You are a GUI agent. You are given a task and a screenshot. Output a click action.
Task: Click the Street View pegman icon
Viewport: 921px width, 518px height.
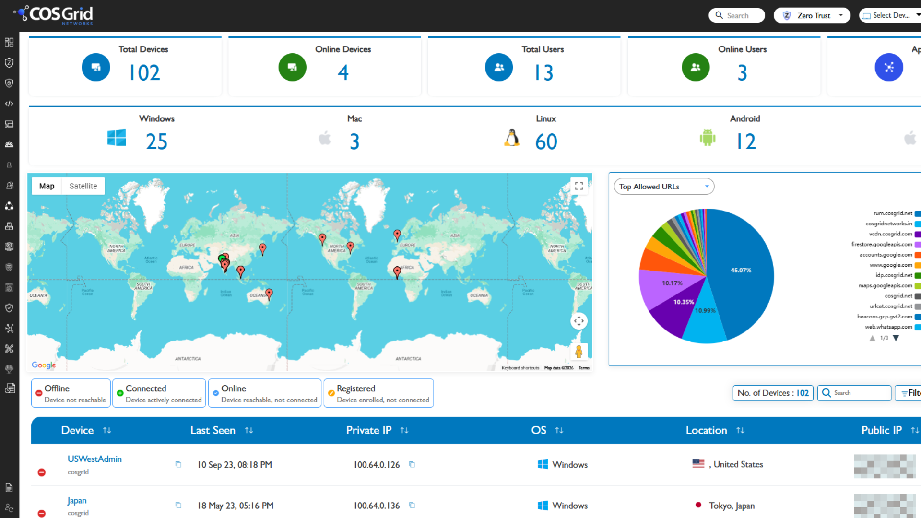click(x=579, y=352)
